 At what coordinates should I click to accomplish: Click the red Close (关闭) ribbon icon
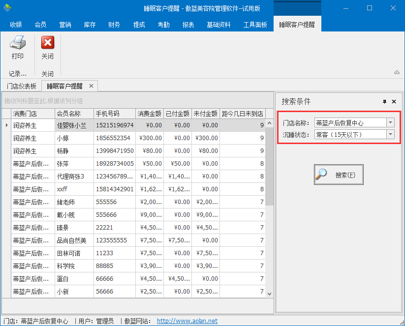(47, 43)
